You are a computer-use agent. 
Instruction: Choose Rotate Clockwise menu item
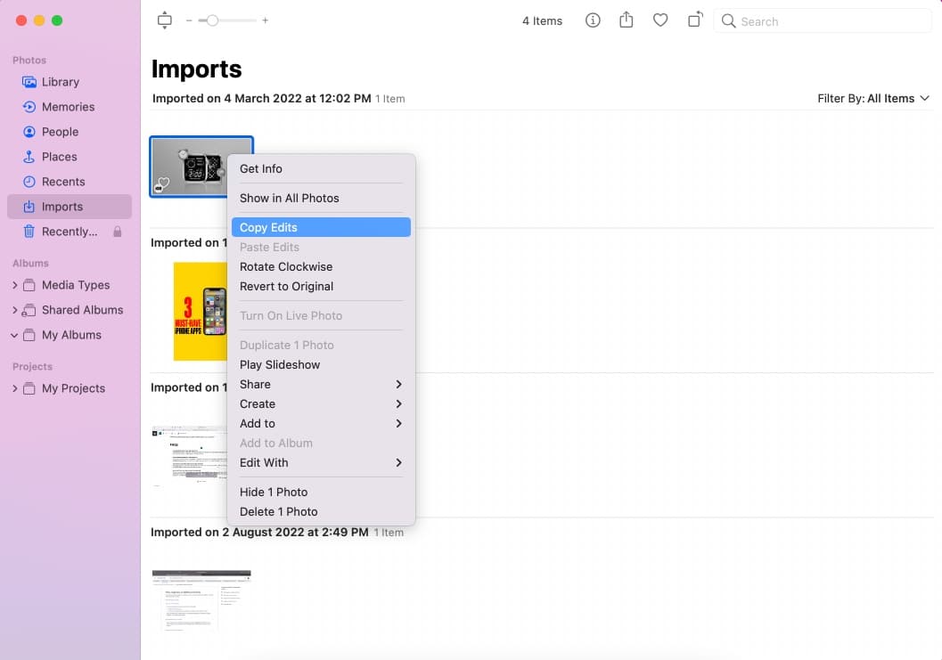pyautogui.click(x=321, y=266)
